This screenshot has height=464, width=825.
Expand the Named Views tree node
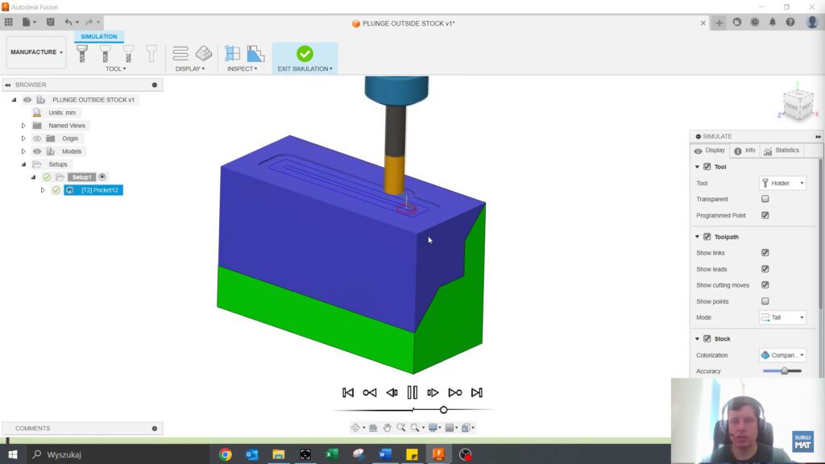[23, 126]
